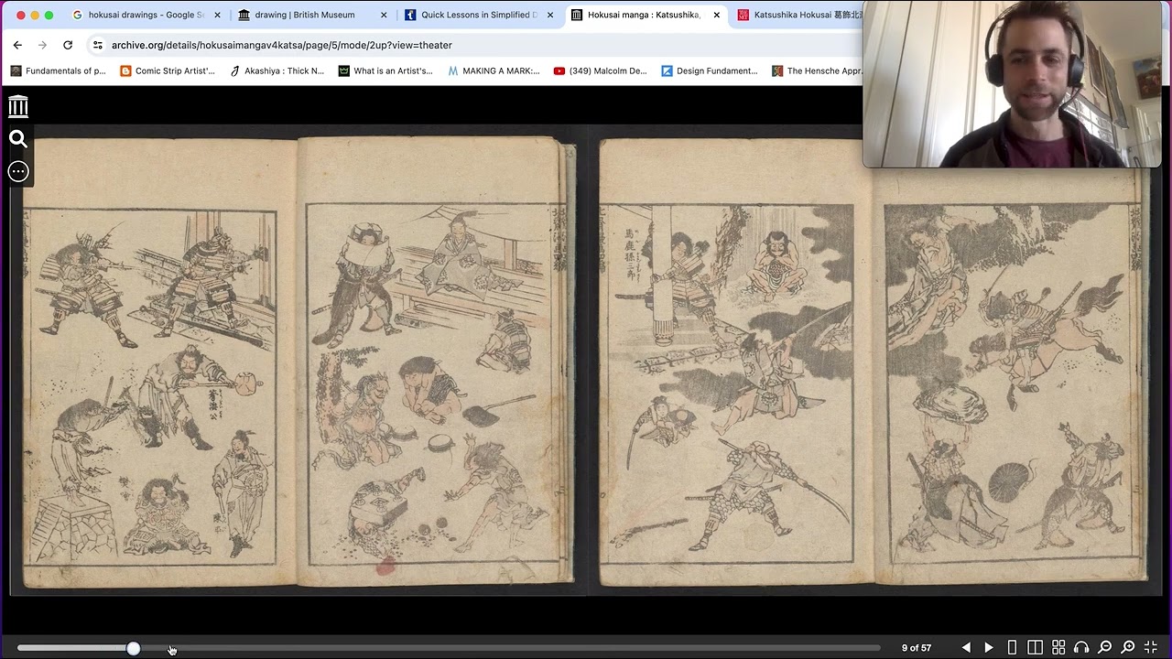
Task: Open the more options ellipsis icon
Action: pos(18,171)
